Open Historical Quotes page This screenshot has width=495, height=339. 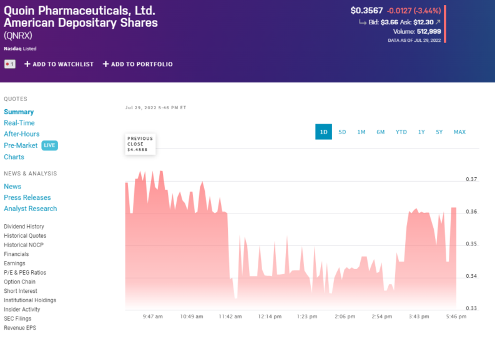[25, 235]
